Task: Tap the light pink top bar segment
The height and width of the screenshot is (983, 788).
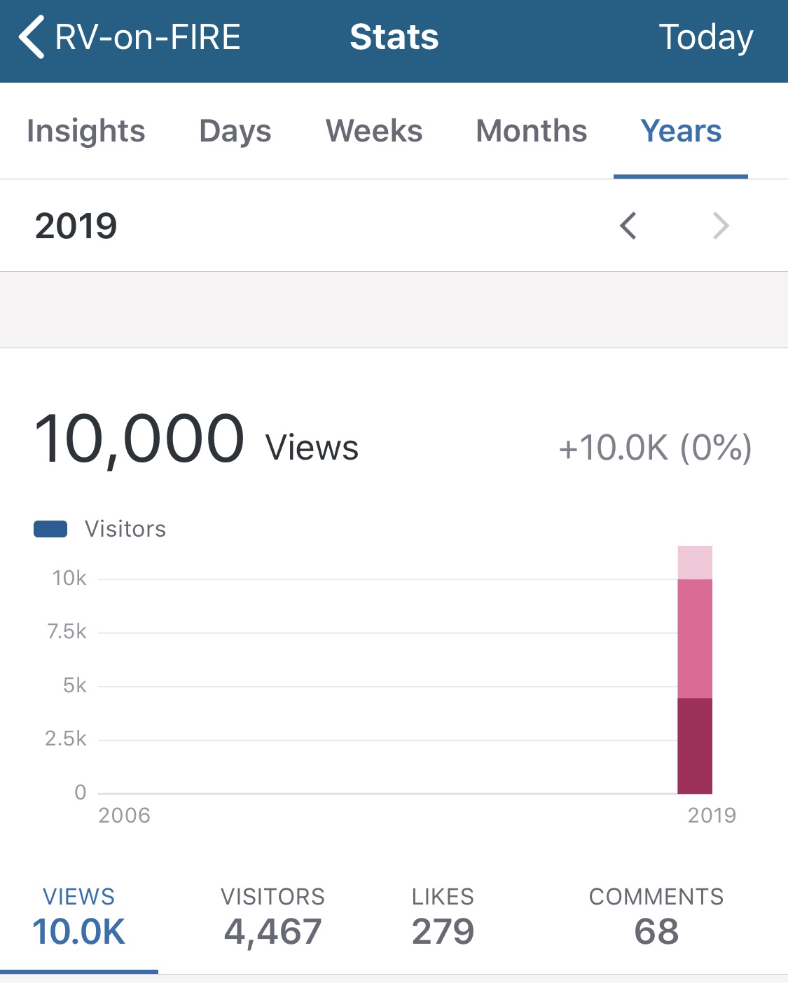Action: [x=695, y=563]
